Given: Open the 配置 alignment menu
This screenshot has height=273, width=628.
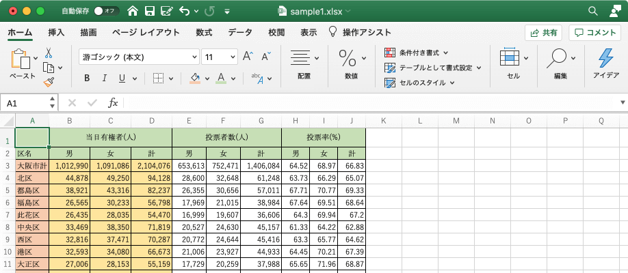Looking at the screenshot, I should pos(304,63).
